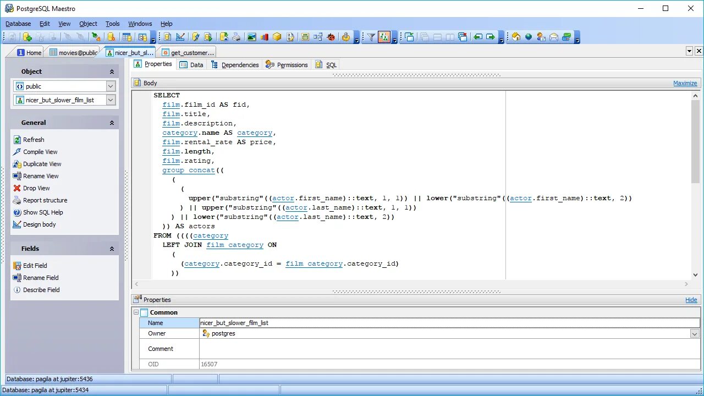Switch to the movies@public window tab

pos(74,53)
